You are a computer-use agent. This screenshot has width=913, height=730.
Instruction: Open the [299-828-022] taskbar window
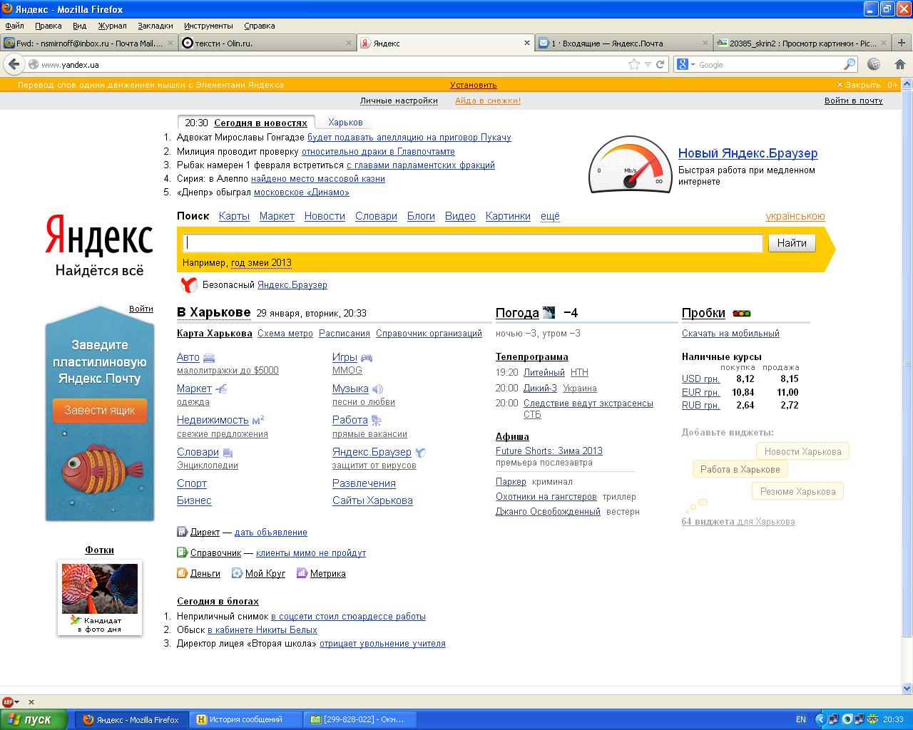coord(359,719)
